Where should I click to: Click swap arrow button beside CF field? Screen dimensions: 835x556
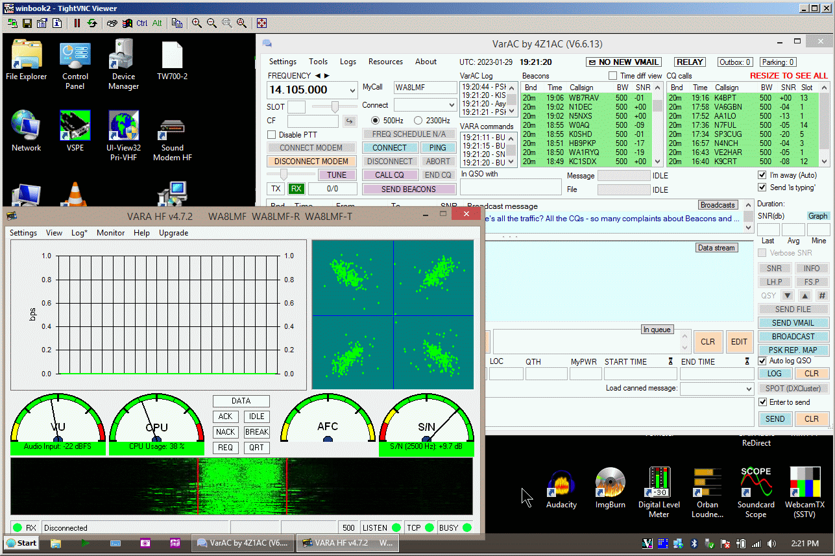348,121
